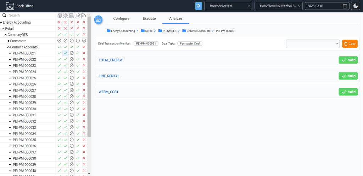Click the Energy Accounting breadcrumb folder icon
The width and height of the screenshot is (363, 176).
(108, 31)
